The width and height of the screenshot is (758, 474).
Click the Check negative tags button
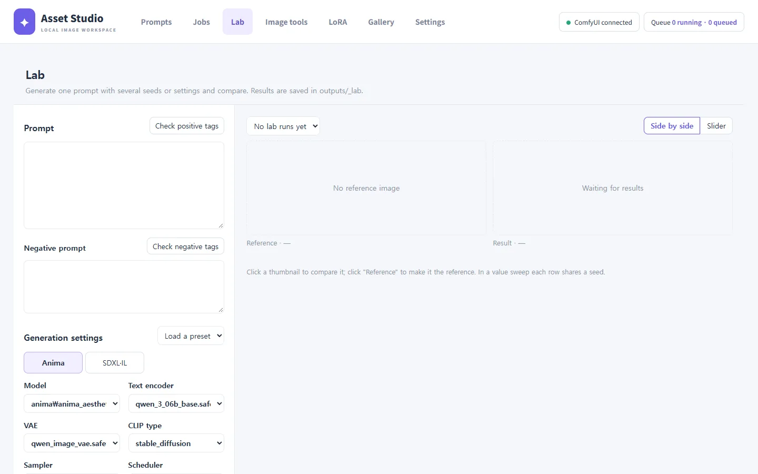[x=185, y=246]
